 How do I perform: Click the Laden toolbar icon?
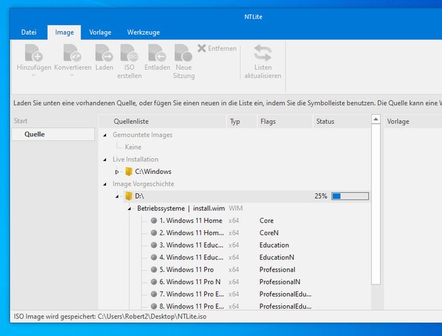(104, 53)
